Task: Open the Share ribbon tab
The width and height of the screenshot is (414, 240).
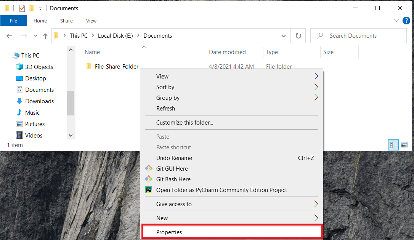Action: (x=66, y=21)
